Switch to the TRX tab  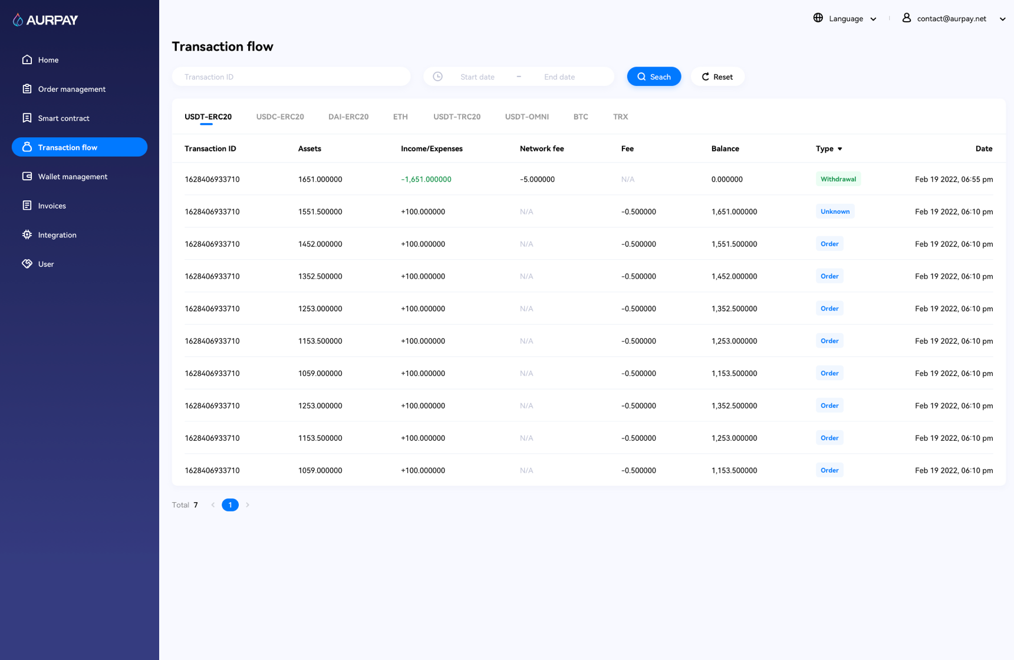coord(620,117)
